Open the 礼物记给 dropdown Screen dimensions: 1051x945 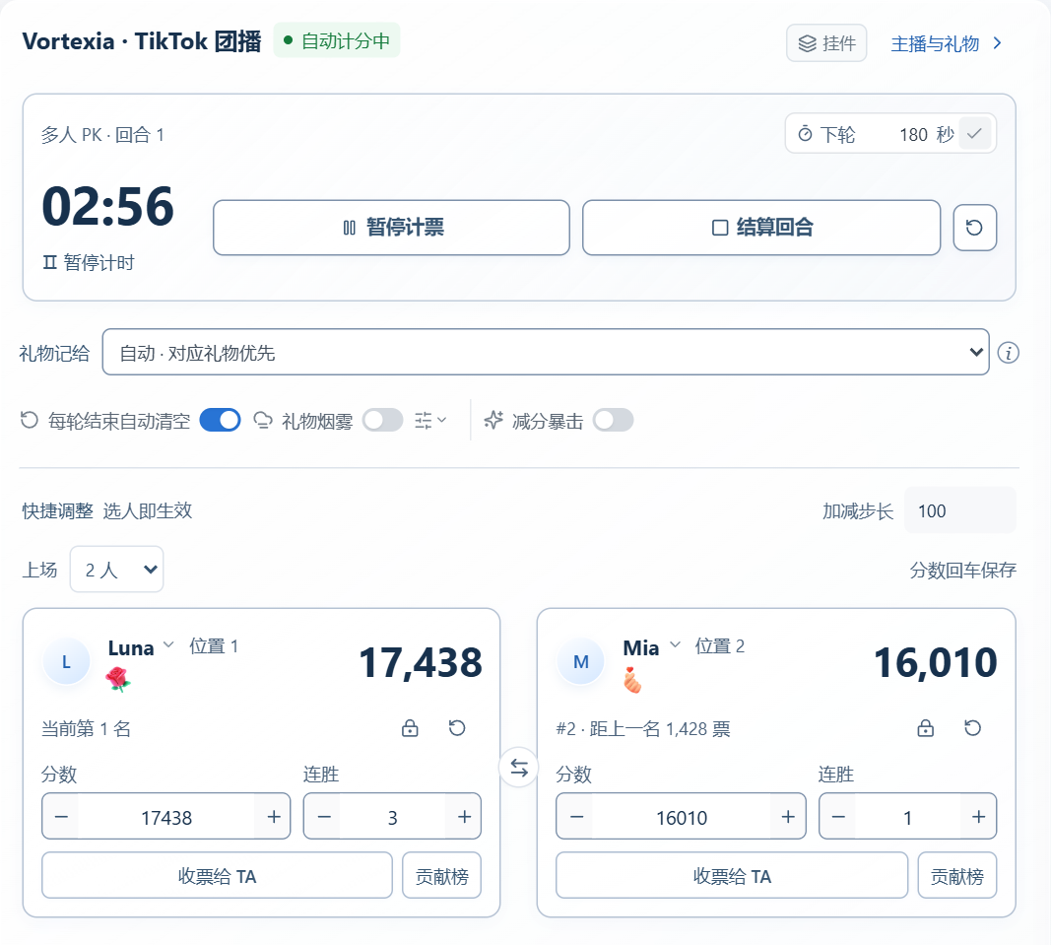click(x=546, y=352)
